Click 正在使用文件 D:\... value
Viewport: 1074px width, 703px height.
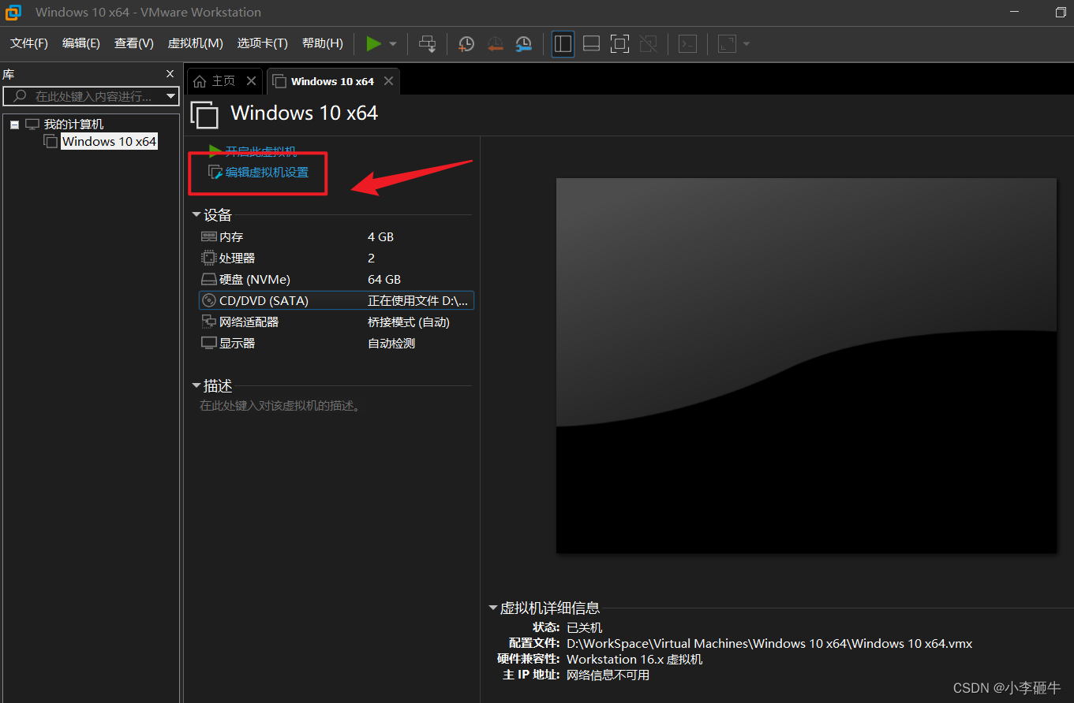point(418,300)
